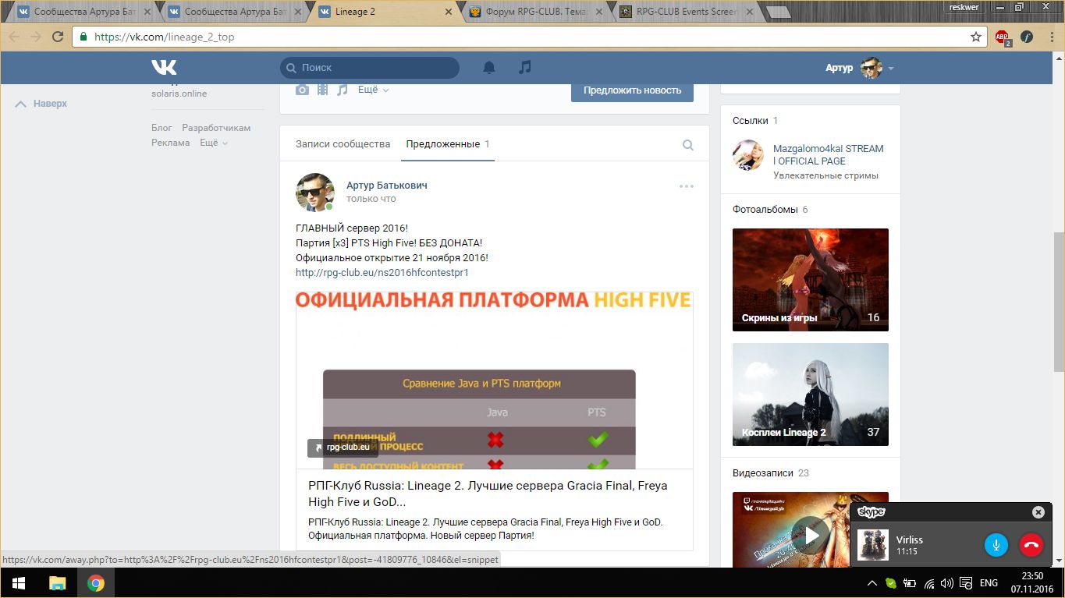Open volume control in system tray
The height and width of the screenshot is (598, 1065).
point(947,583)
